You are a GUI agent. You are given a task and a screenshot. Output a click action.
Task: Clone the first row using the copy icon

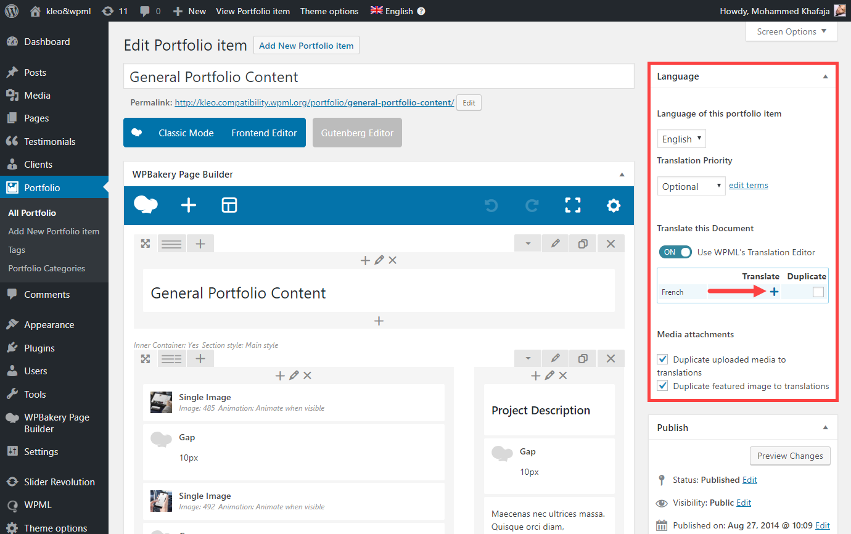(583, 244)
